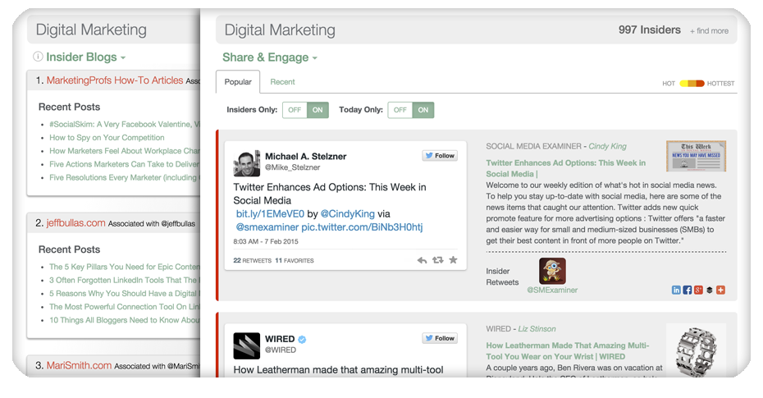Click the 22 RETWEETS count

[252, 260]
